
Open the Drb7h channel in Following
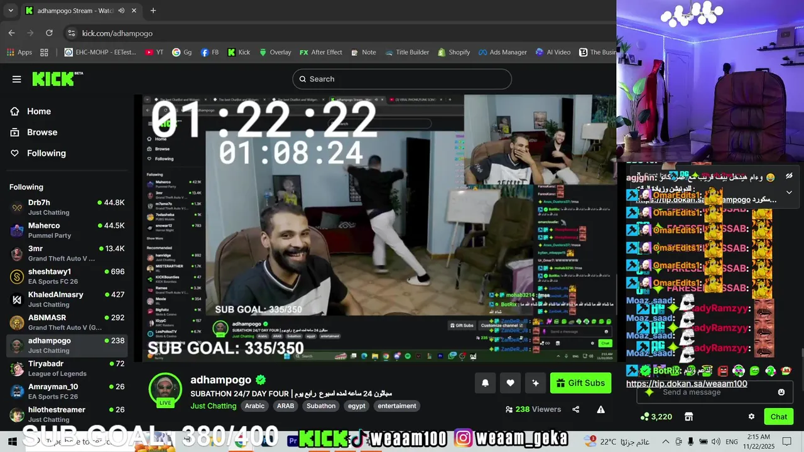67,207
